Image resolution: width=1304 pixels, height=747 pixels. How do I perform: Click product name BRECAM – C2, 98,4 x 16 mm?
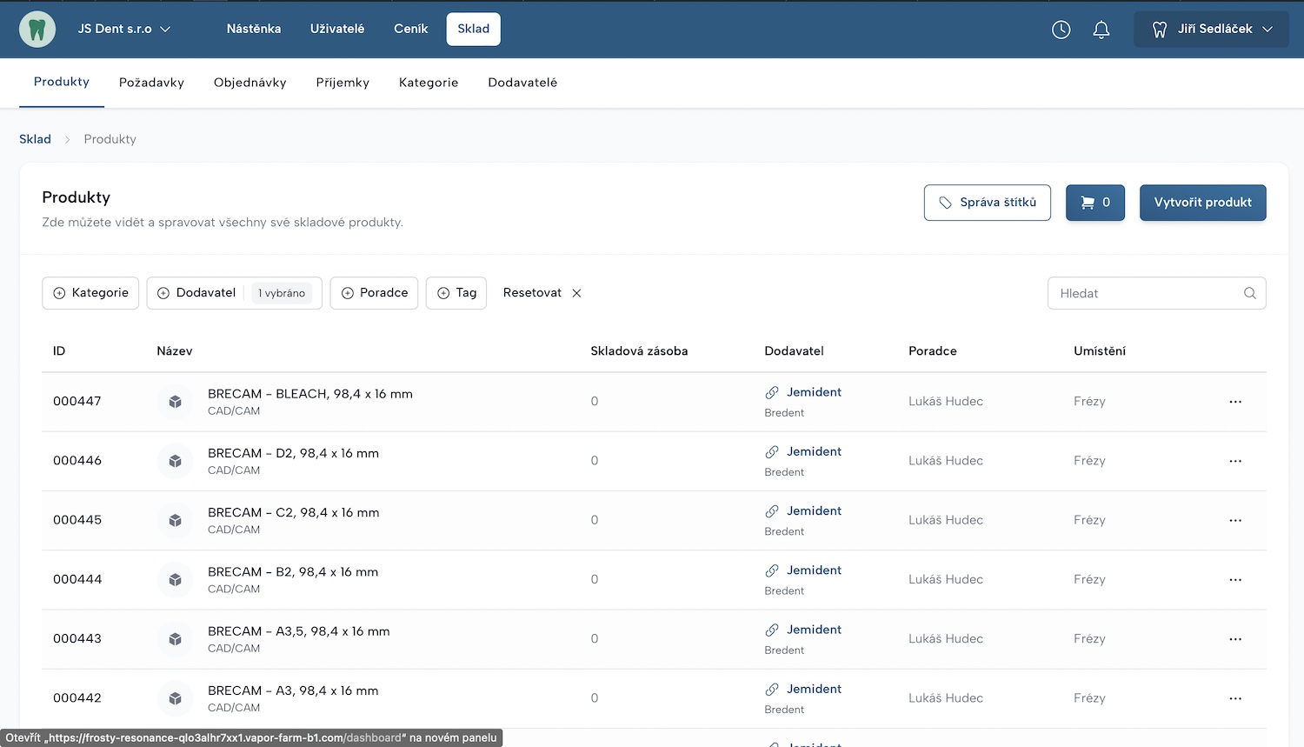(294, 512)
